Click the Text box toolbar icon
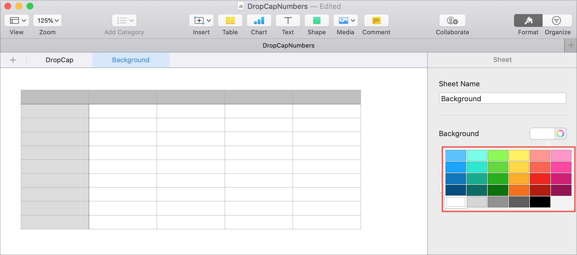 (x=288, y=20)
